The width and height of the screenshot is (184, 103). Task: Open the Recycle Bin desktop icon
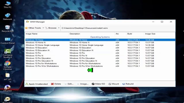(x=7, y=29)
